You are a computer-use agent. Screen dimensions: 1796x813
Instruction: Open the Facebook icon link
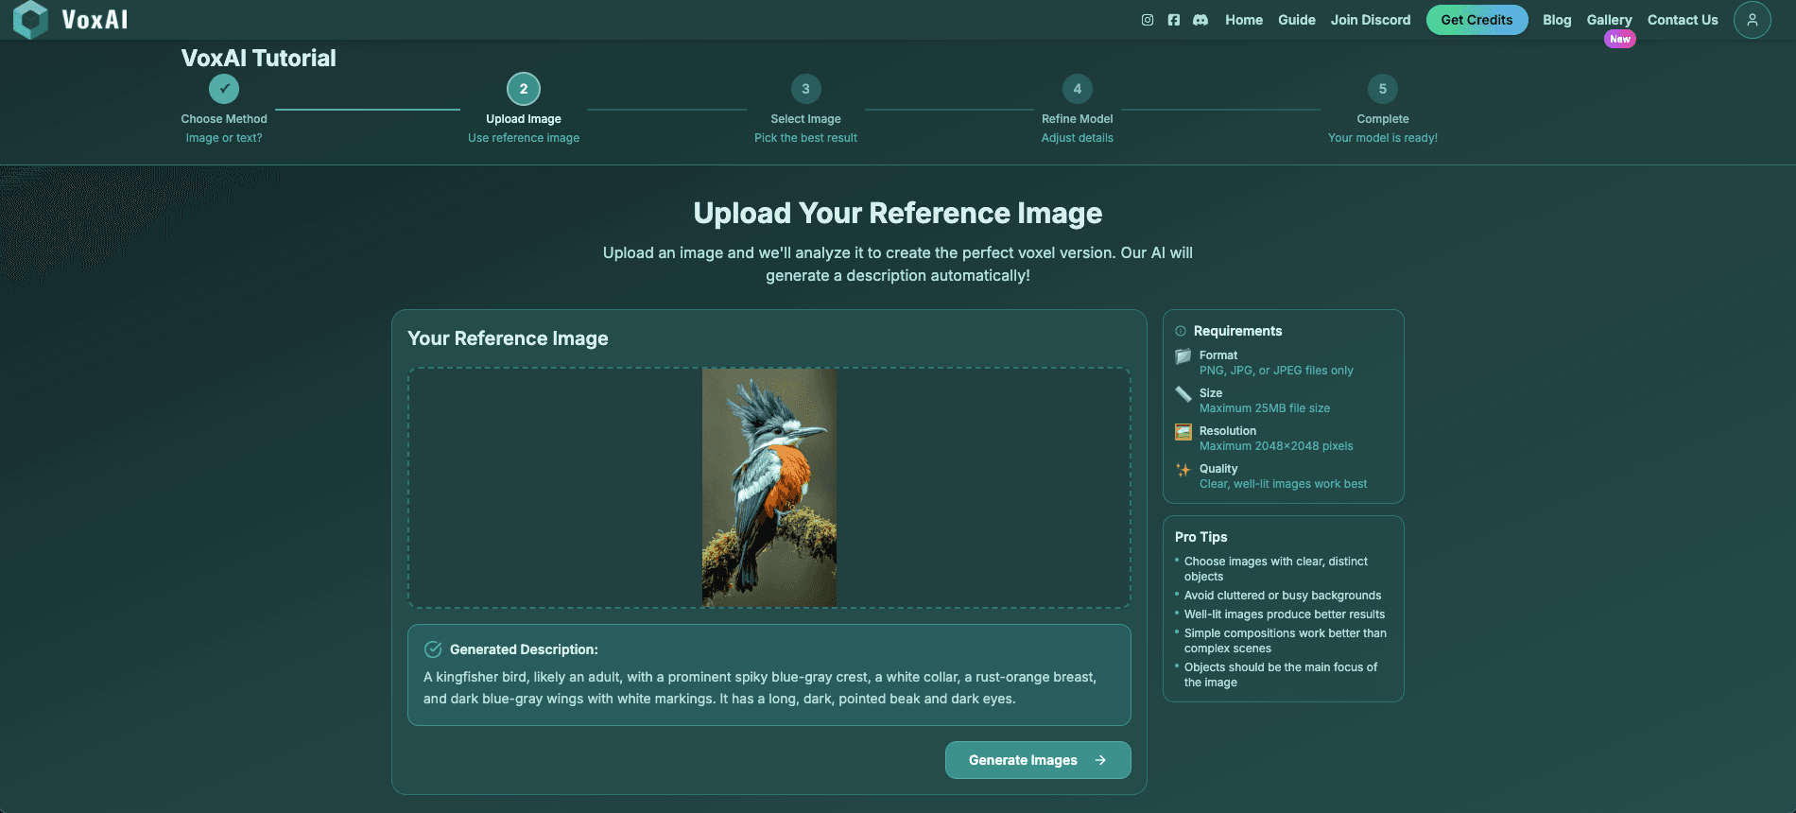pyautogui.click(x=1174, y=20)
